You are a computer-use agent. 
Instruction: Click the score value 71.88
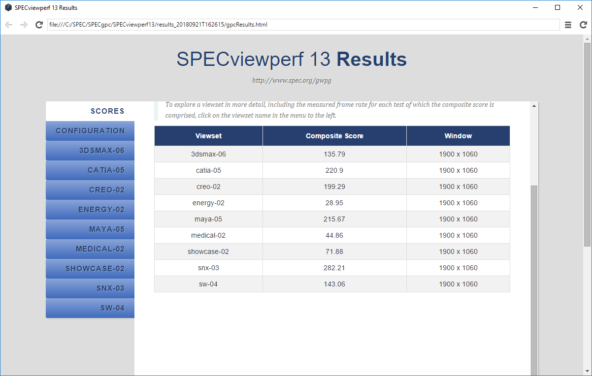coord(334,251)
